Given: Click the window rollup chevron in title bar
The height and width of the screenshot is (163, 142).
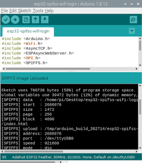Looking at the screenshot, I should point(132,4).
